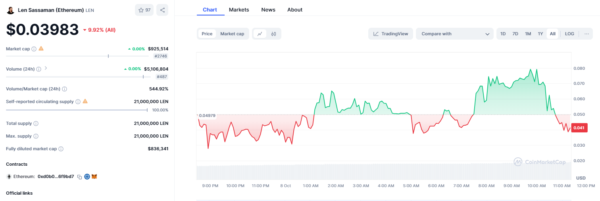The height and width of the screenshot is (201, 600).
Task: Copy the Ethereum contract address
Action: (79, 176)
